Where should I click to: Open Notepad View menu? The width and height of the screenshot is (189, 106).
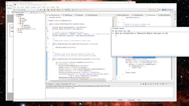pyautogui.click(x=125, y=31)
